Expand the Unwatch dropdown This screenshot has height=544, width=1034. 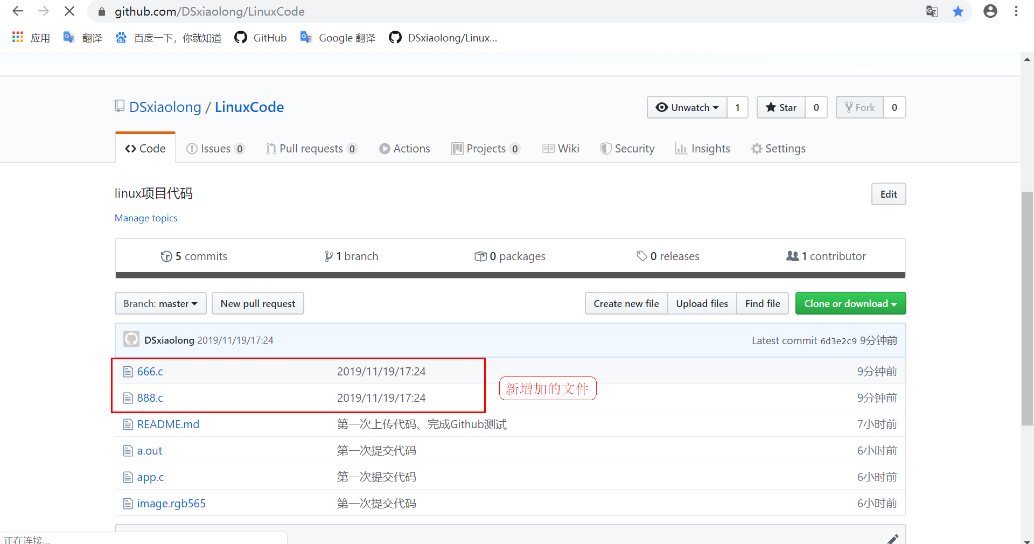click(687, 107)
